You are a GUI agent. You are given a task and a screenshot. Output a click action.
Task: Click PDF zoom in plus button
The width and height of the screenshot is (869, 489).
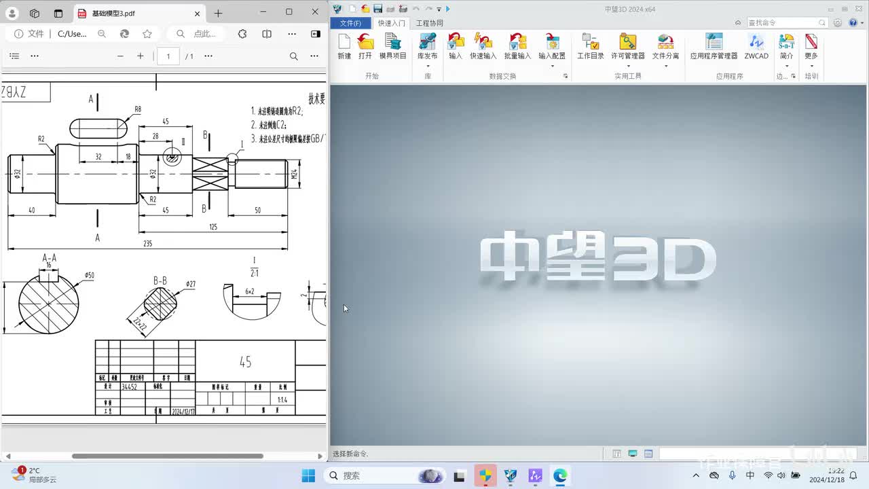(141, 56)
